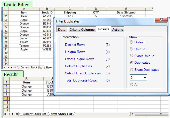
Task: Click the Distinct Rows link
Action: 75,45
